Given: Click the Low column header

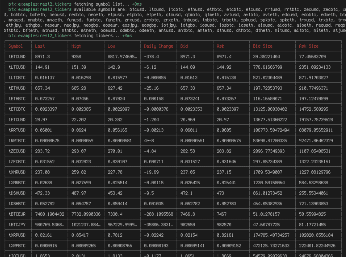Looking at the screenshot, I should 113,46.
